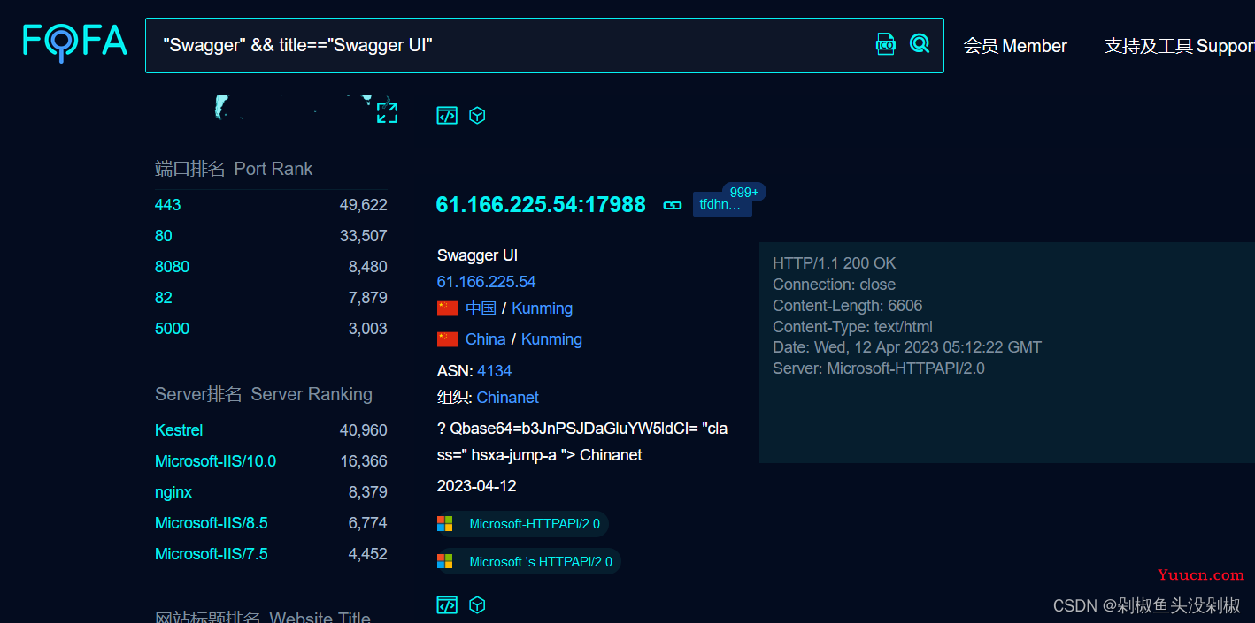
Task: Click the ICO icon search button
Action: [885, 44]
